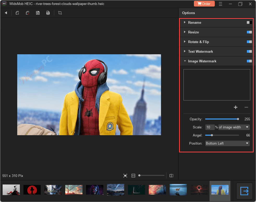The image size is (256, 202).
Task: Collapse the Image Watermark section arrow
Action: (185, 61)
